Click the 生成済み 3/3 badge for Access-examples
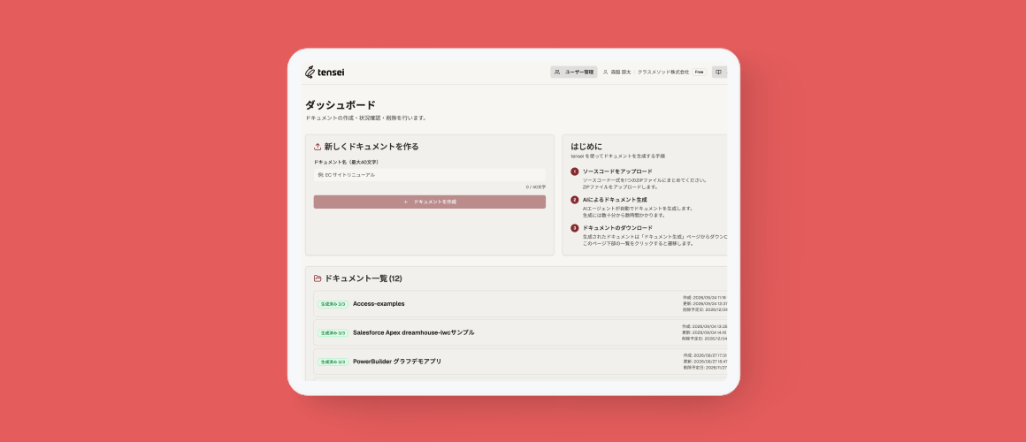Screen dimensions: 1026x442 click(x=333, y=304)
